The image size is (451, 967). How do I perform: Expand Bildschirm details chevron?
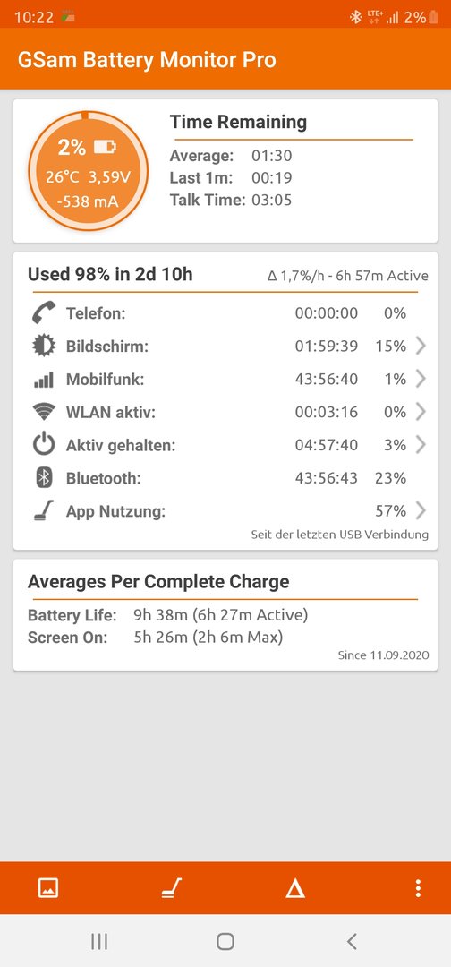(421, 346)
